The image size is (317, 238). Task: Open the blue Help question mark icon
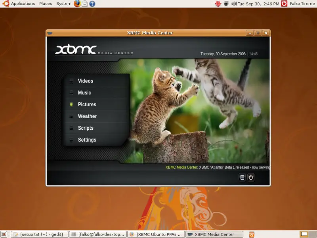(x=92, y=4)
